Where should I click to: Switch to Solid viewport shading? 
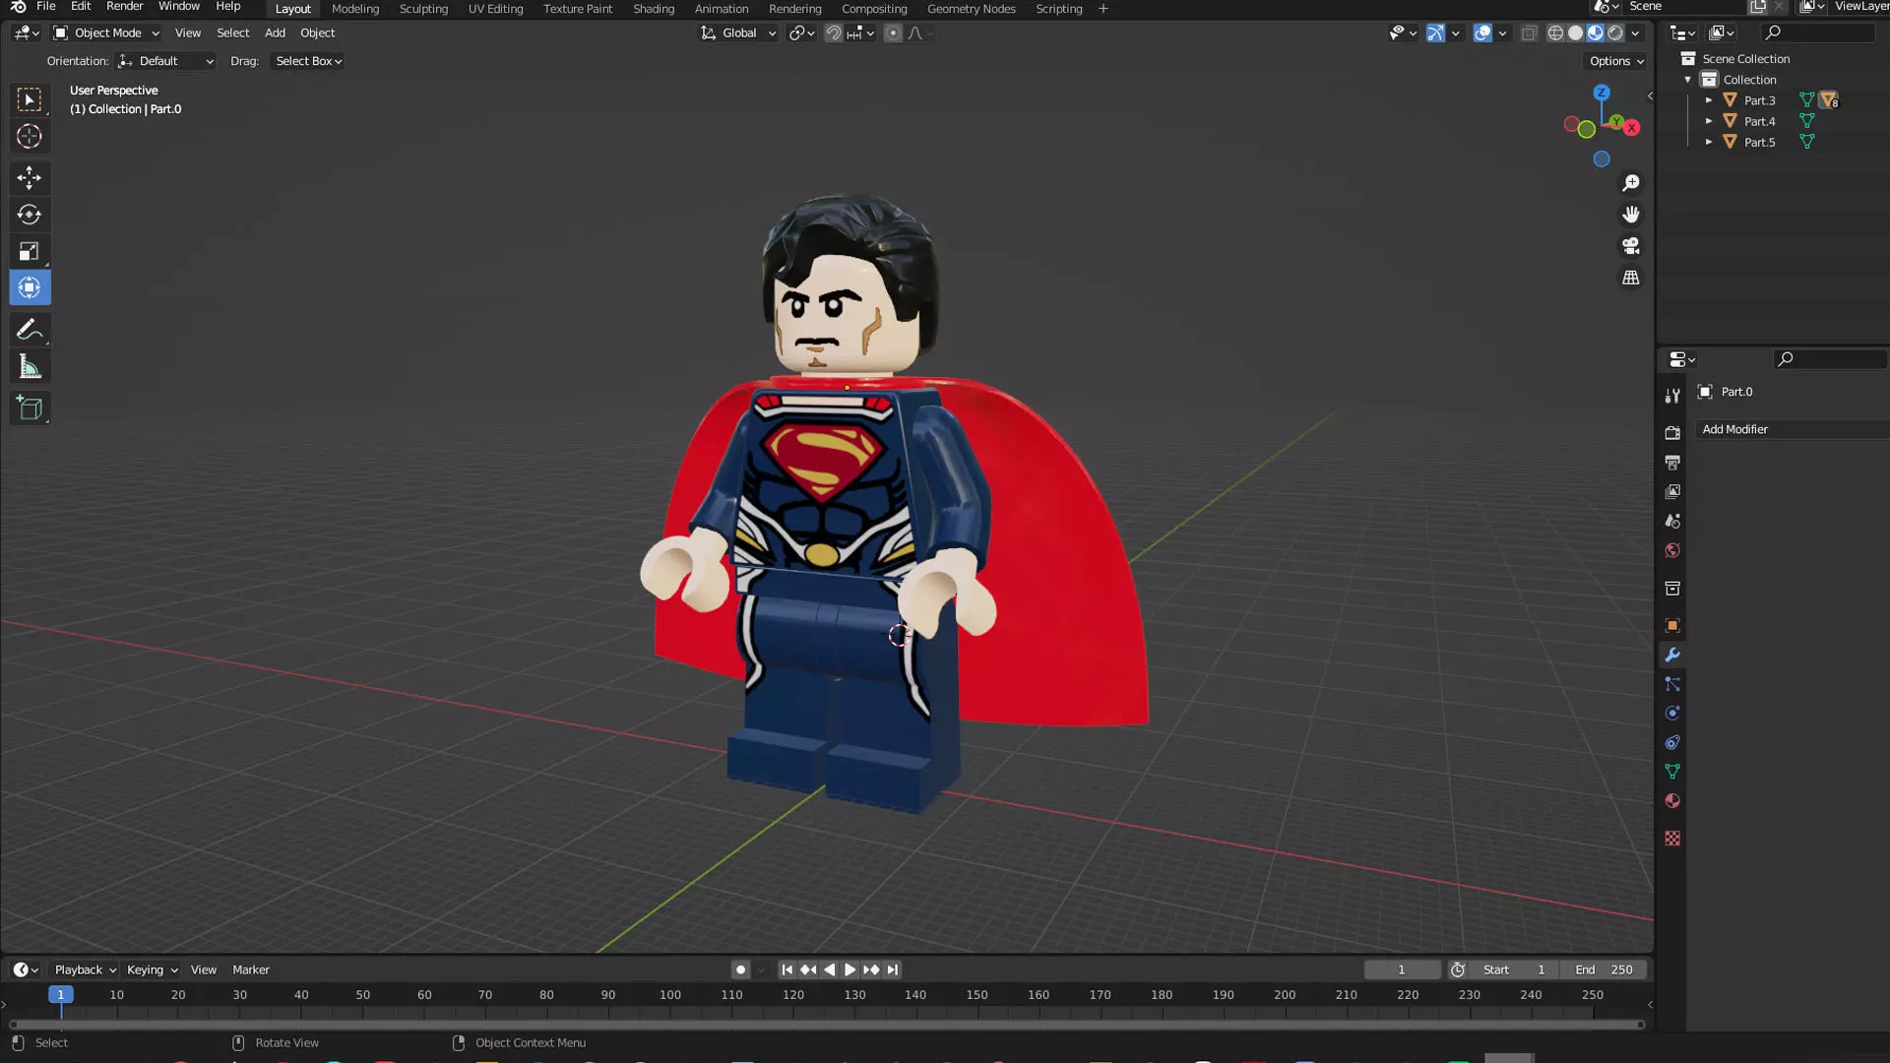tap(1575, 33)
